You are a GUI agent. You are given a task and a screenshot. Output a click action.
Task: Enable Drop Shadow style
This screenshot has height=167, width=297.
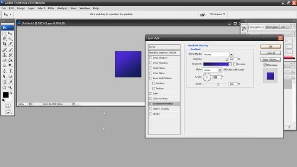(x=151, y=58)
